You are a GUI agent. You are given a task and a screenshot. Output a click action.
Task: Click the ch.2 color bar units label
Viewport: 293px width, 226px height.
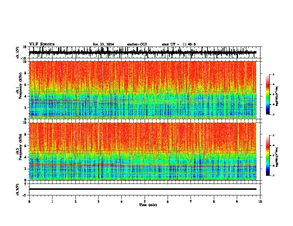pyautogui.click(x=277, y=157)
